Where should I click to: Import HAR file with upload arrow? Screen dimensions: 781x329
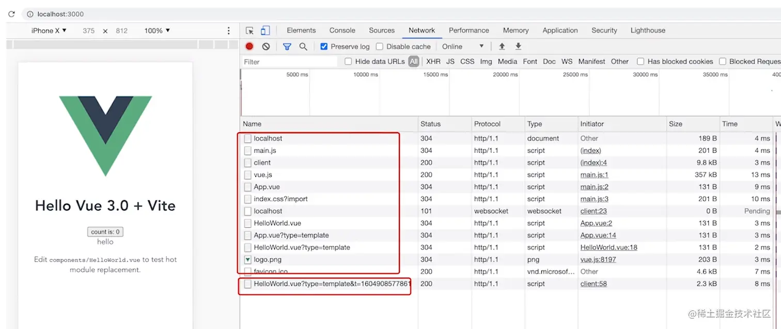coord(502,46)
